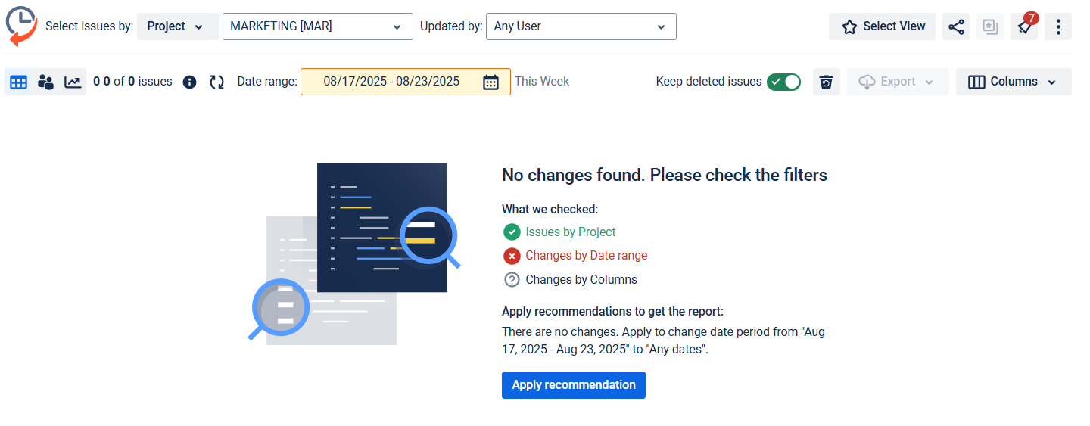Click the Issue History app logo
Image resolution: width=1090 pixels, height=426 pixels.
[21, 26]
